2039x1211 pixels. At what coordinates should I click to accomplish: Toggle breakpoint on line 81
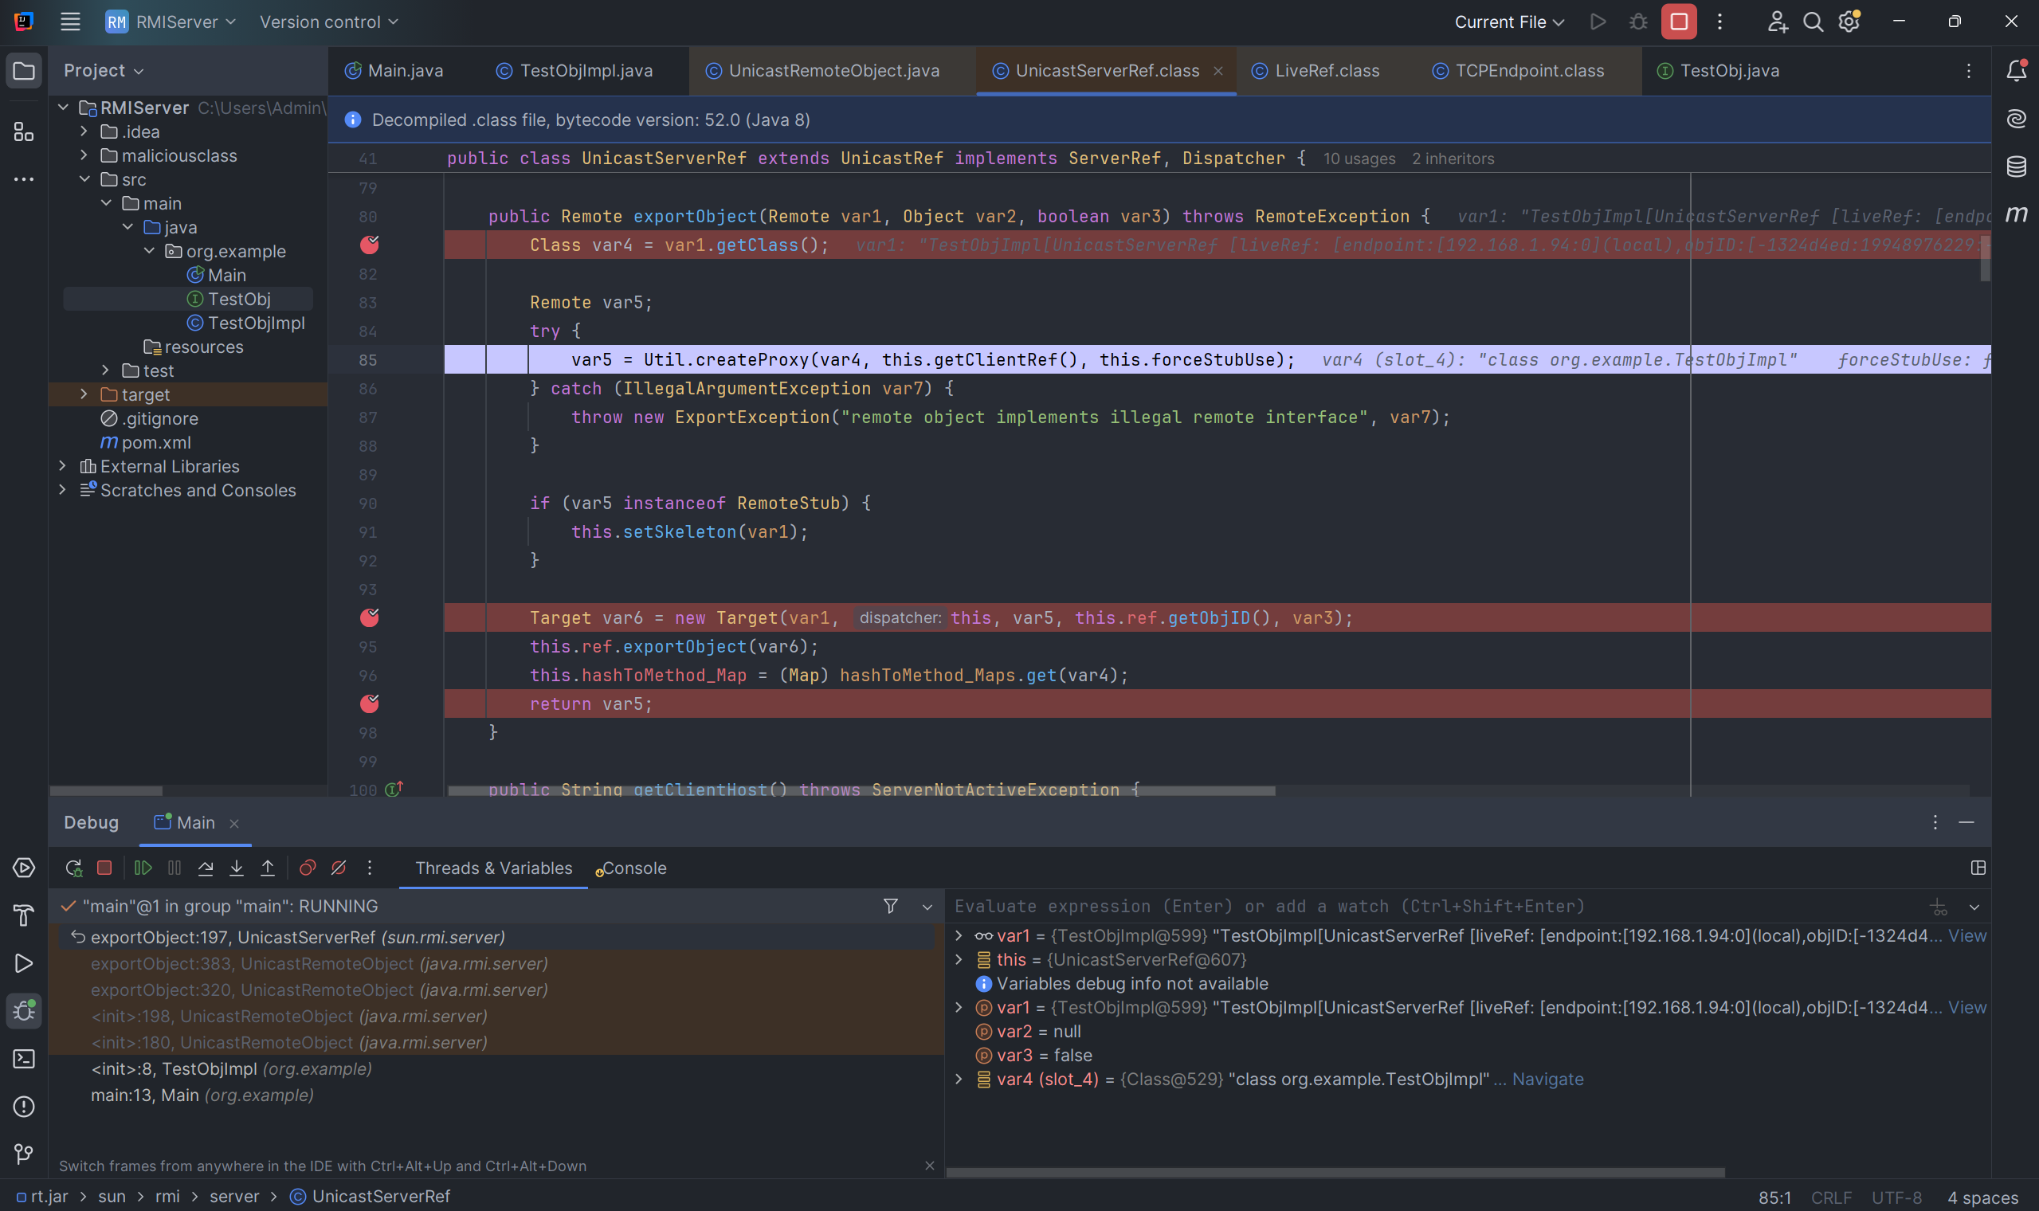point(370,244)
